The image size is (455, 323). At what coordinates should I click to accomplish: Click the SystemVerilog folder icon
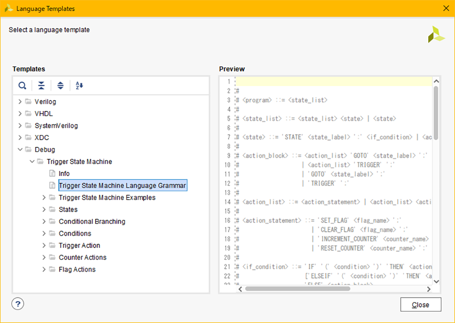pos(28,126)
